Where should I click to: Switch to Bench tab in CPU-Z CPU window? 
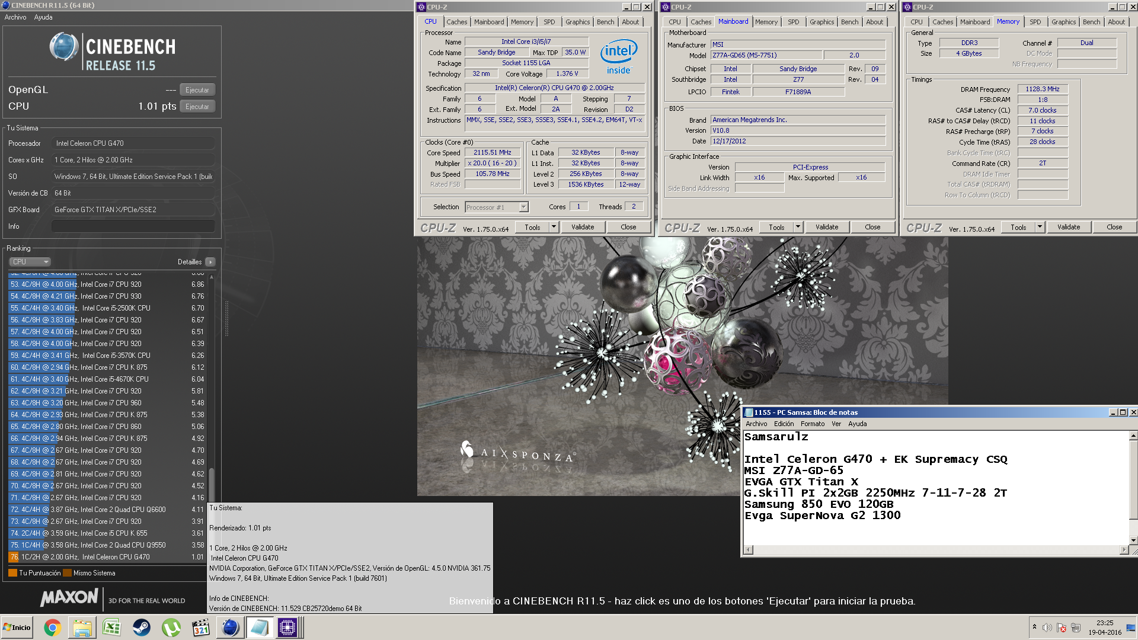[x=605, y=22]
